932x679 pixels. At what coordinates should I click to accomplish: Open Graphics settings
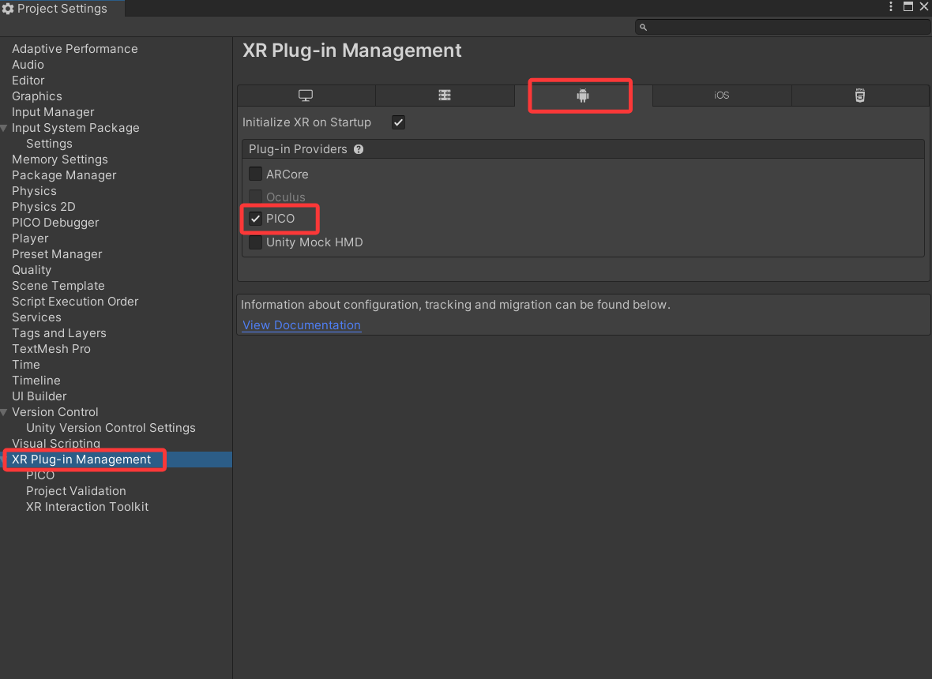37,96
